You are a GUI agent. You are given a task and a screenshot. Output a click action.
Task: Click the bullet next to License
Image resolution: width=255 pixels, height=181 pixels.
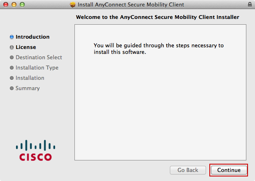tap(12, 47)
